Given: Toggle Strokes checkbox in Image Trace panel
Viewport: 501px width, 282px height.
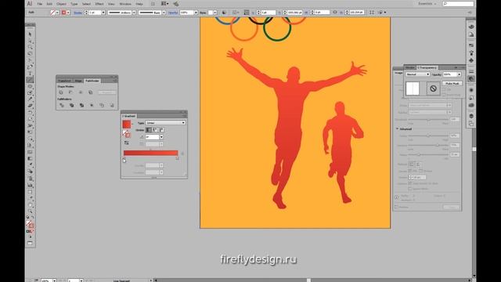Looking at the screenshot, I should pos(421,171).
